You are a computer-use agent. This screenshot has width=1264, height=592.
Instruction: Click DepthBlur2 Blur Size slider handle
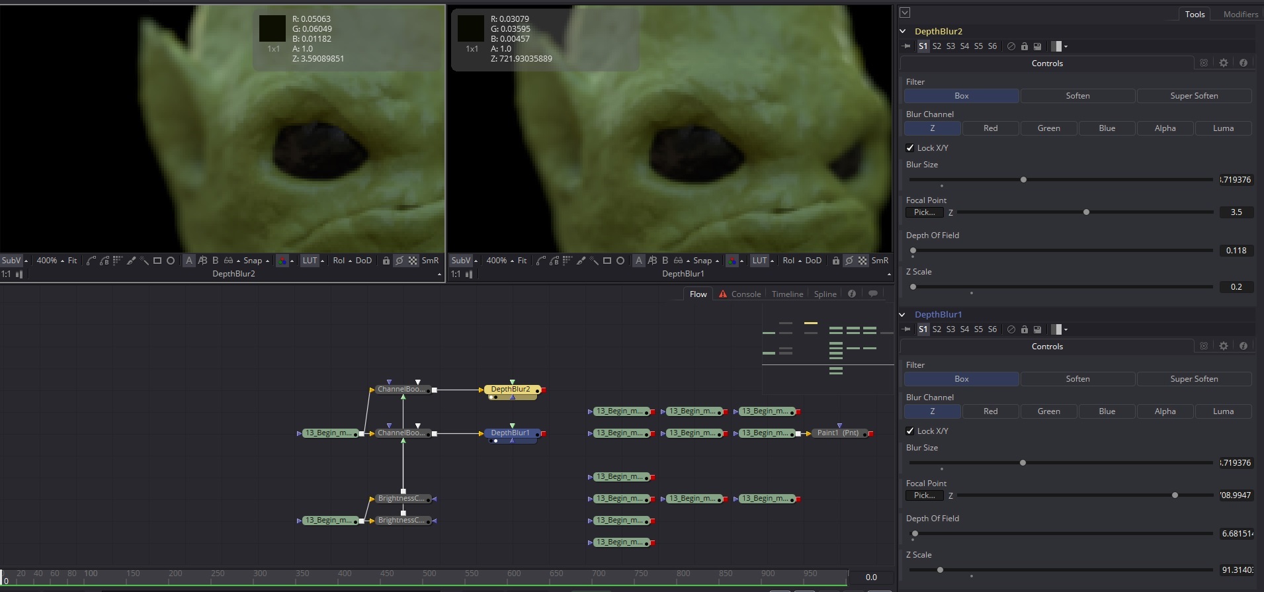click(1023, 180)
